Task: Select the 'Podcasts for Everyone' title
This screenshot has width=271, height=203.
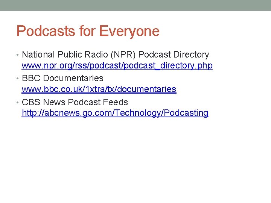Action: (x=88, y=31)
